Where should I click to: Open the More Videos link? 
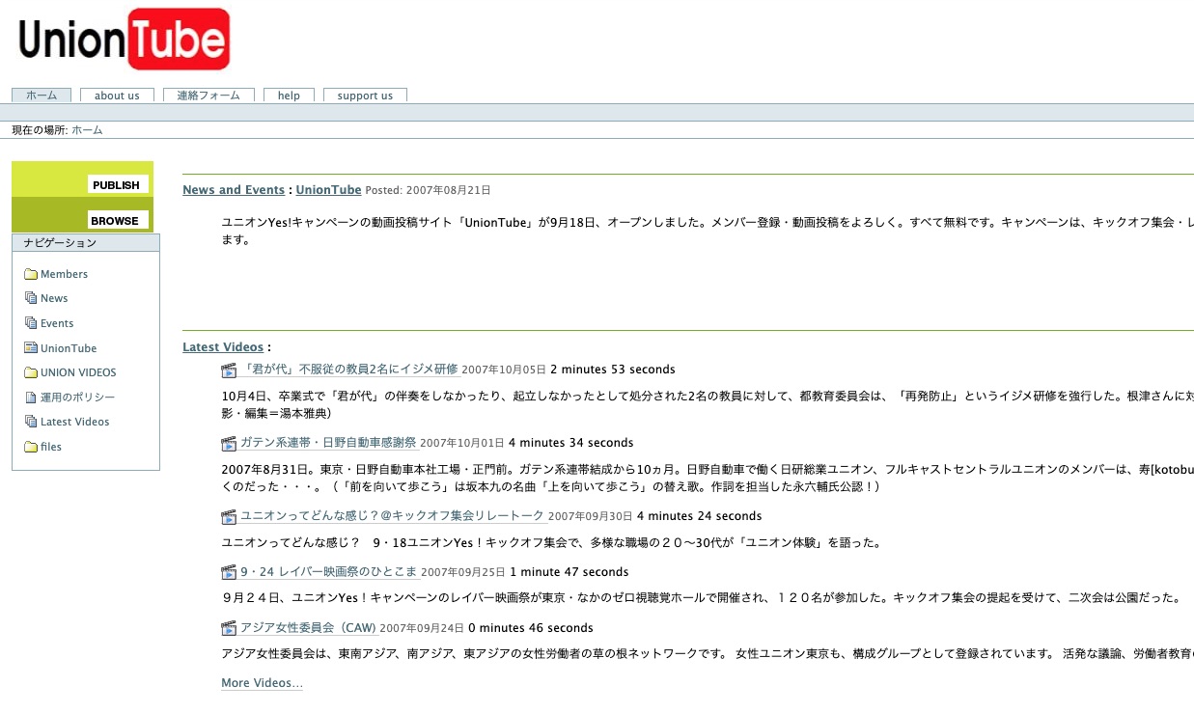pos(262,683)
